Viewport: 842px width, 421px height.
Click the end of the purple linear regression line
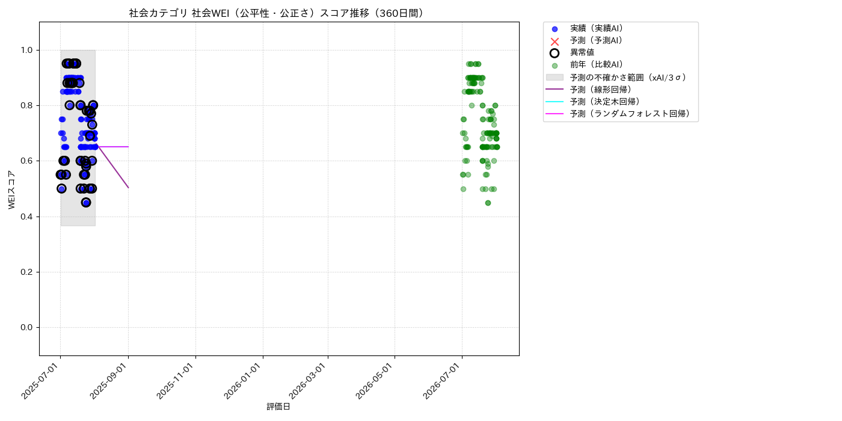(128, 188)
